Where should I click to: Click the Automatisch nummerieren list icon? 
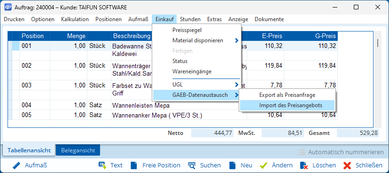(302, 152)
